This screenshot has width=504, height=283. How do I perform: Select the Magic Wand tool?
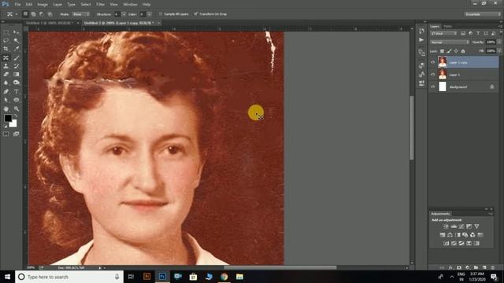tap(16, 41)
